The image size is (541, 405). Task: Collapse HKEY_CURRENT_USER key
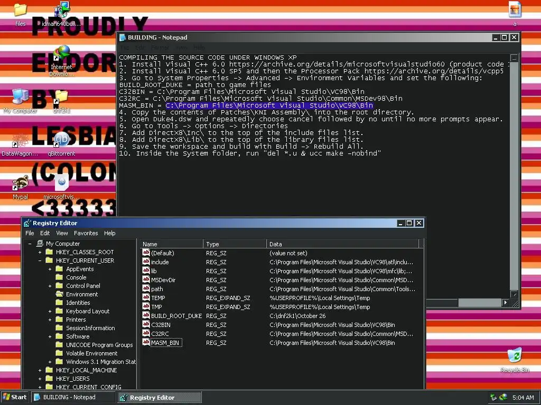click(40, 261)
